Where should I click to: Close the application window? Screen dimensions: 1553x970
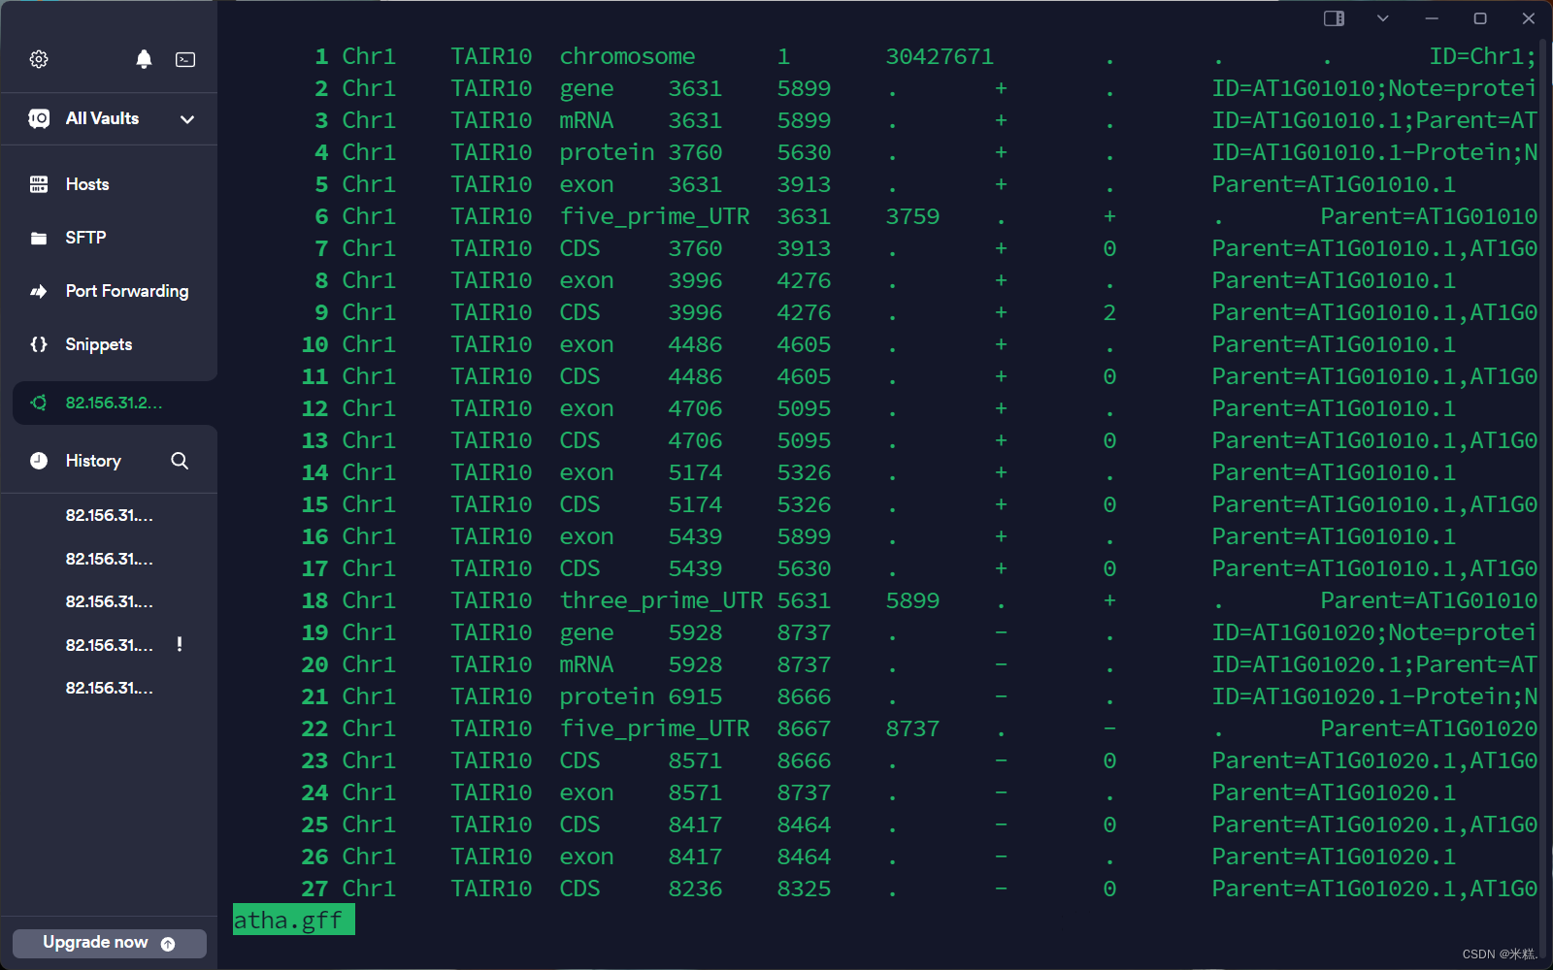(1529, 18)
